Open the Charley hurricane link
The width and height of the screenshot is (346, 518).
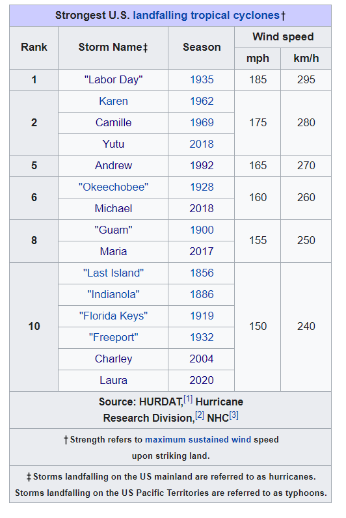click(113, 359)
